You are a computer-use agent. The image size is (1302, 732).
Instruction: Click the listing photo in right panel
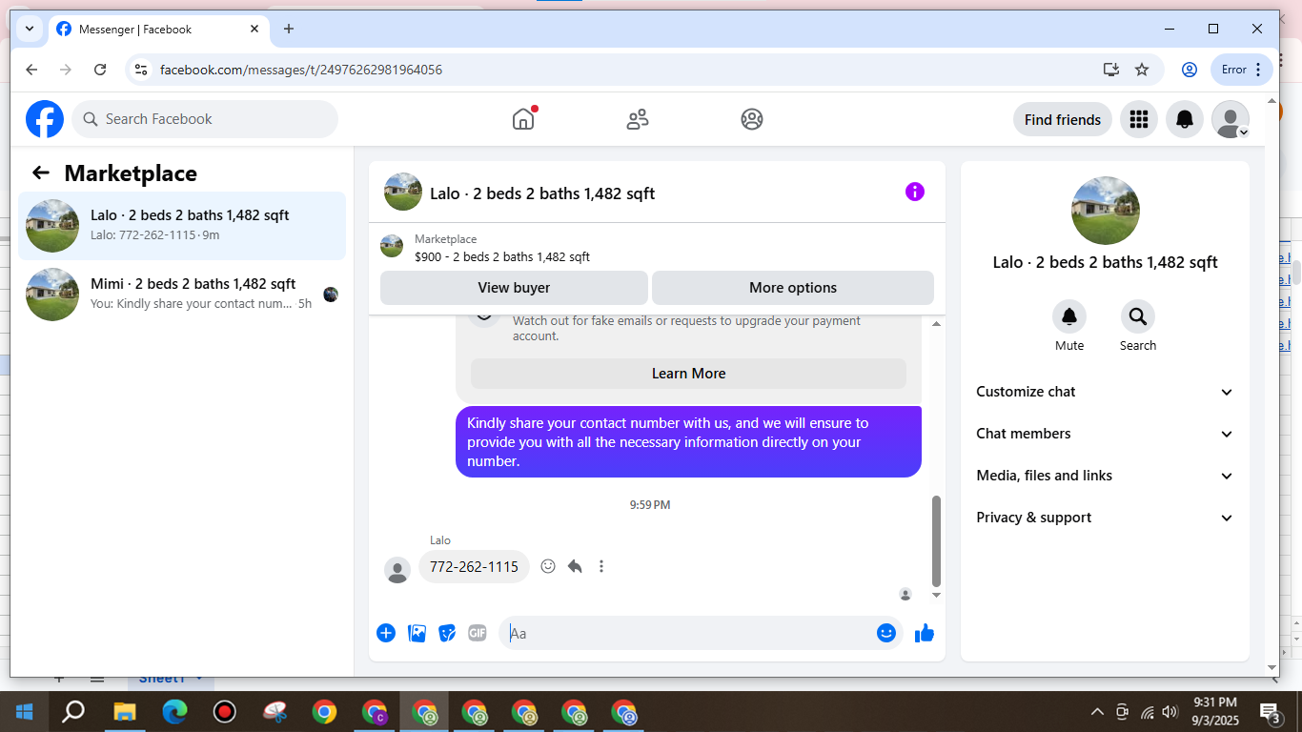tap(1106, 211)
